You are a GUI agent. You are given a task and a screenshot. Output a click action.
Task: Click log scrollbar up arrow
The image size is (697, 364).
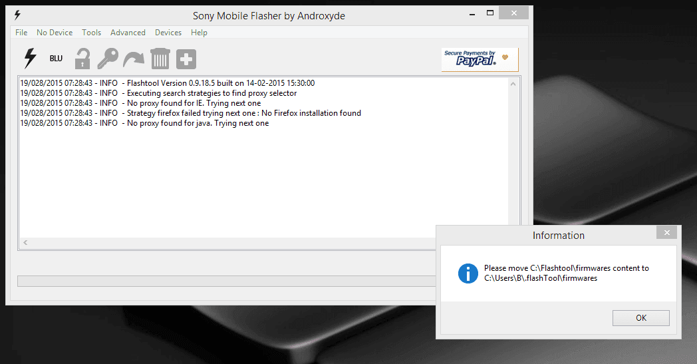(513, 84)
